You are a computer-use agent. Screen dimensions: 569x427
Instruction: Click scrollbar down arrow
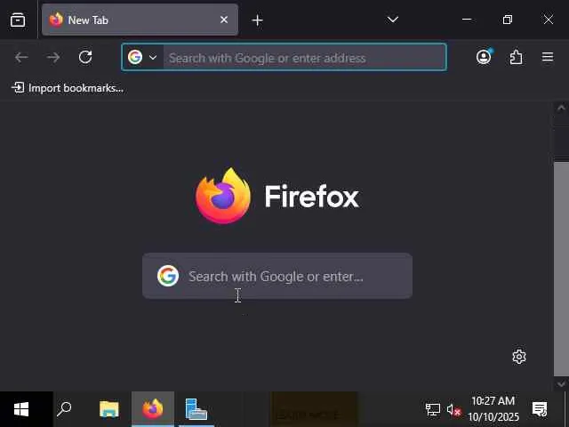[x=561, y=383]
